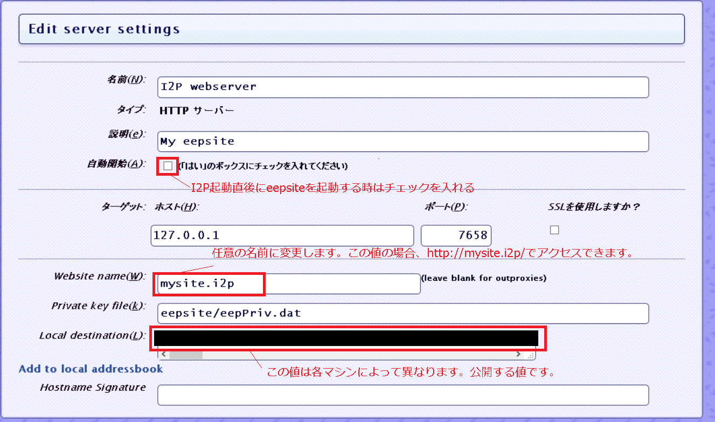The height and width of the screenshot is (422, 715).
Task: Click the name field containing "I2P webserver"
Action: (403, 87)
